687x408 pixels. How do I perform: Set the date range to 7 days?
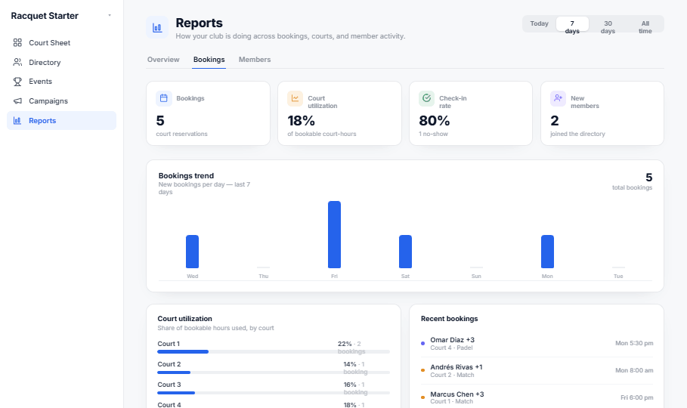coord(572,24)
